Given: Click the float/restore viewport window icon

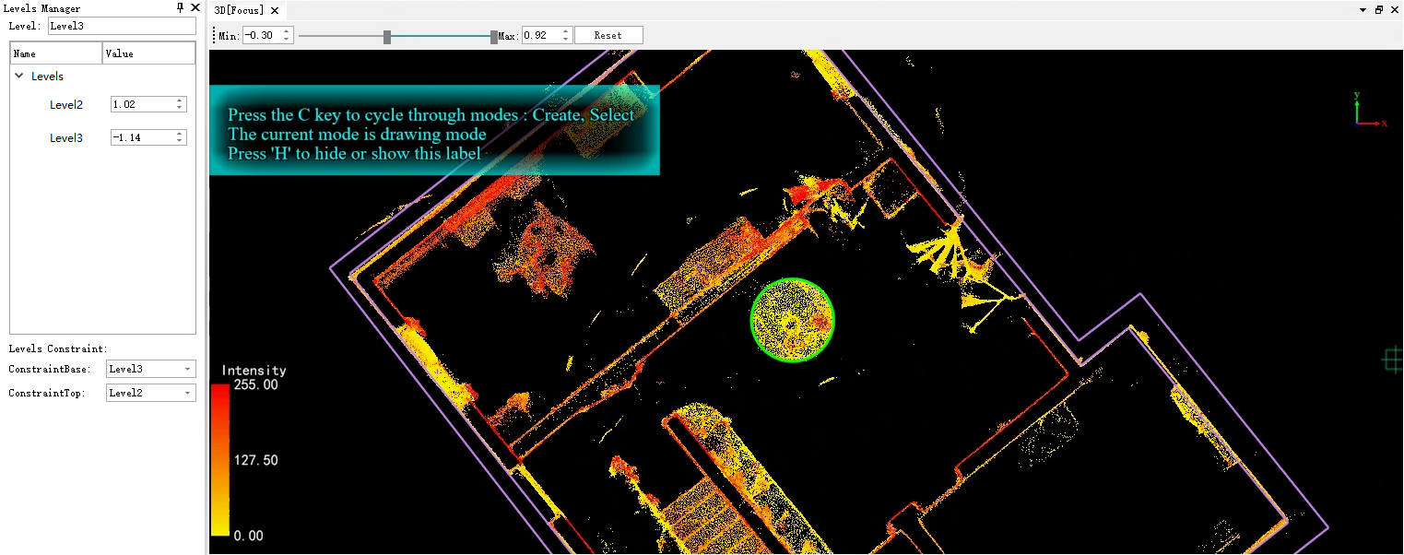Looking at the screenshot, I should coord(1379,10).
